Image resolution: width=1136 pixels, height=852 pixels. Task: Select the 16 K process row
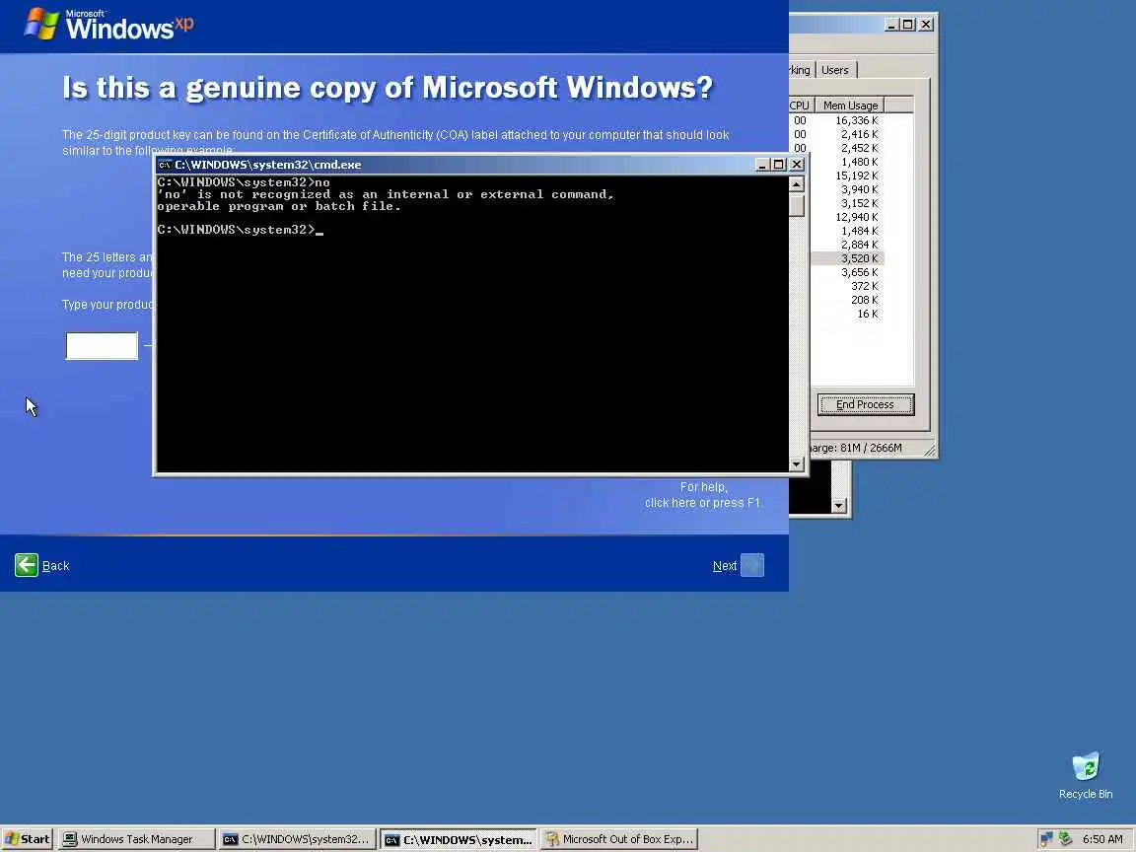(x=847, y=314)
